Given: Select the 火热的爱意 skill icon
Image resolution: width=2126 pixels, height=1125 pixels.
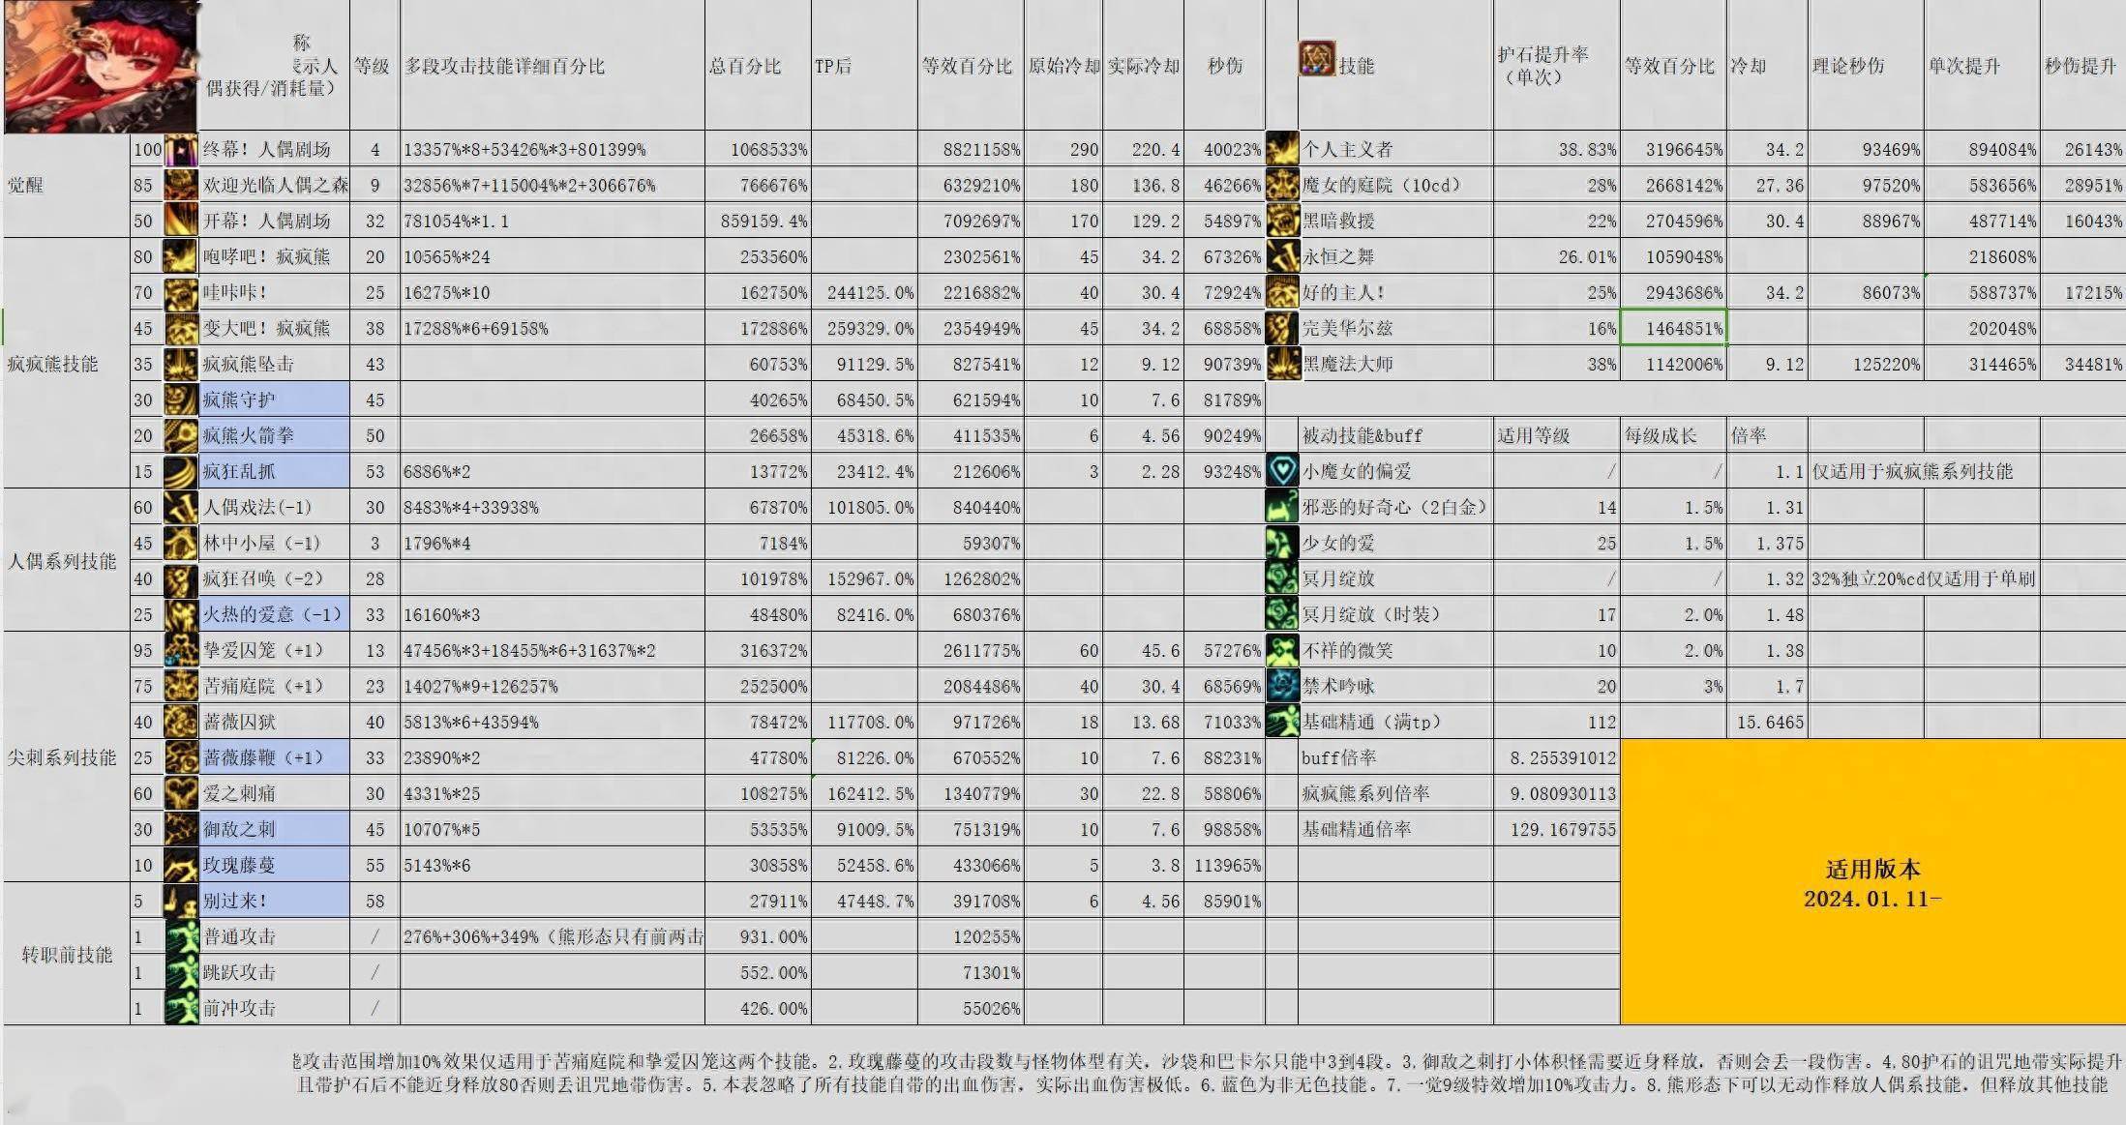Looking at the screenshot, I should pyautogui.click(x=181, y=614).
